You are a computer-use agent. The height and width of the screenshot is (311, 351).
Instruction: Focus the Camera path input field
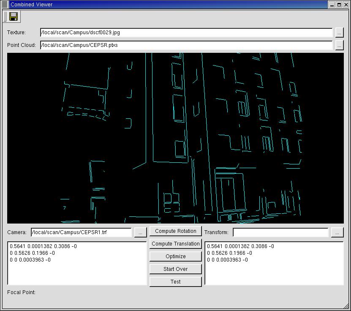tap(81, 232)
